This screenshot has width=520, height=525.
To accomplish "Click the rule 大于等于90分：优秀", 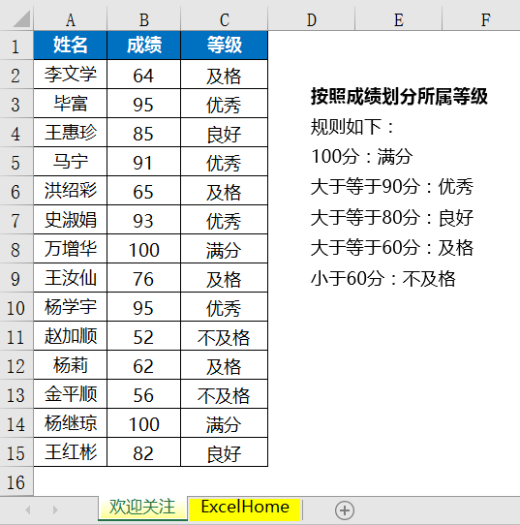I will [392, 187].
